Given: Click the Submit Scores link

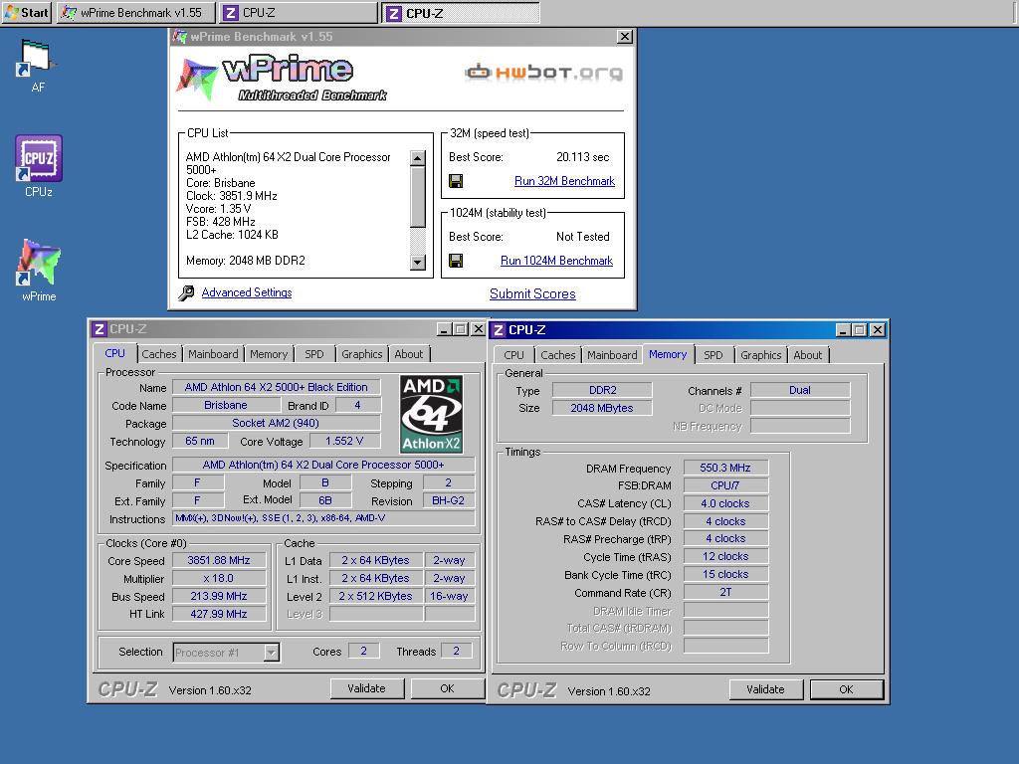Looking at the screenshot, I should 532,293.
